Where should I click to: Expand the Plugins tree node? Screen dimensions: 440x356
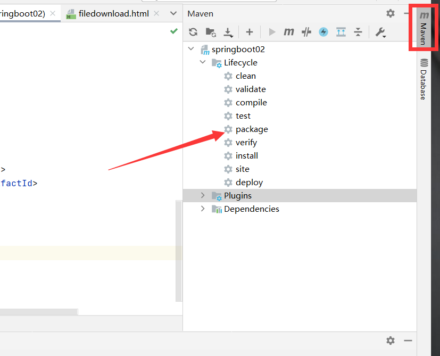click(x=203, y=195)
